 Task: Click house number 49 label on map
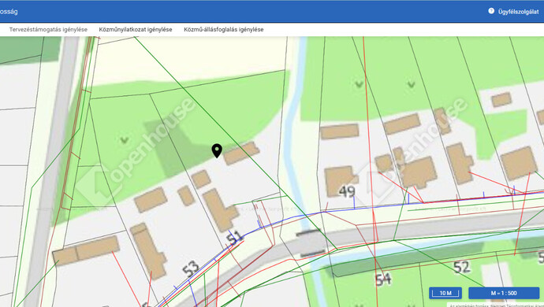[347, 191]
